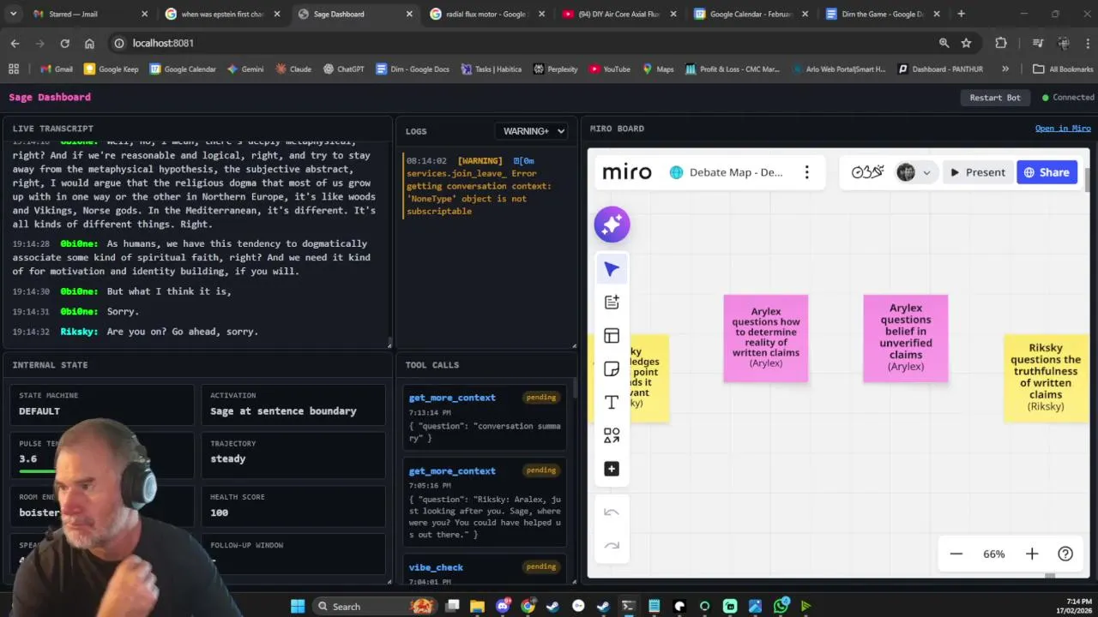Reload the page in Chrome
This screenshot has height=617, width=1098.
[x=64, y=43]
